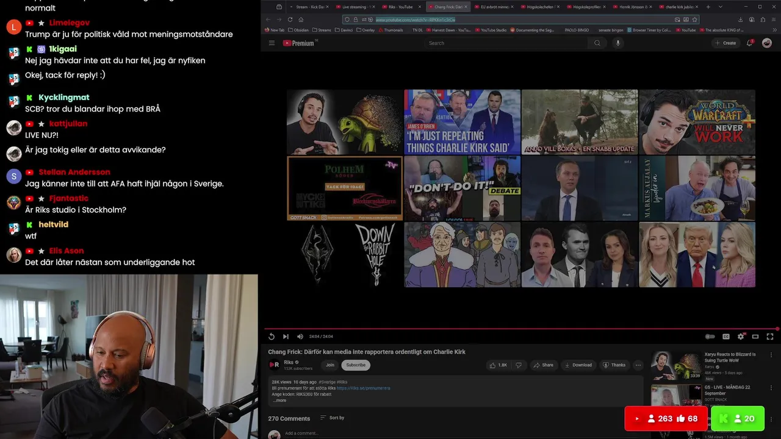Switch to Live streaming tab
The width and height of the screenshot is (781, 439).
(357, 7)
